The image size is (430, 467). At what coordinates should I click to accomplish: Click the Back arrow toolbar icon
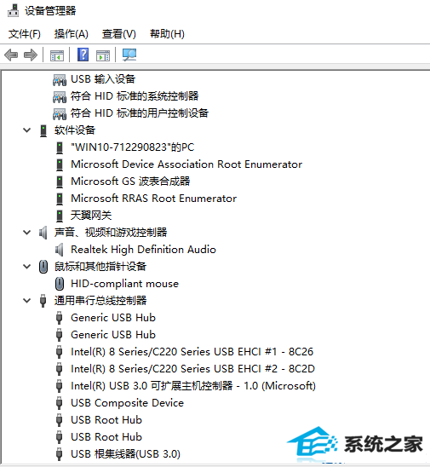tap(11, 55)
